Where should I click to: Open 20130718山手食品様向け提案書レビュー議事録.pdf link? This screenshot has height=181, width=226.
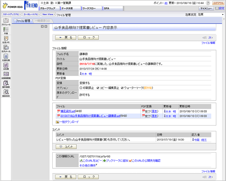[90, 116]
